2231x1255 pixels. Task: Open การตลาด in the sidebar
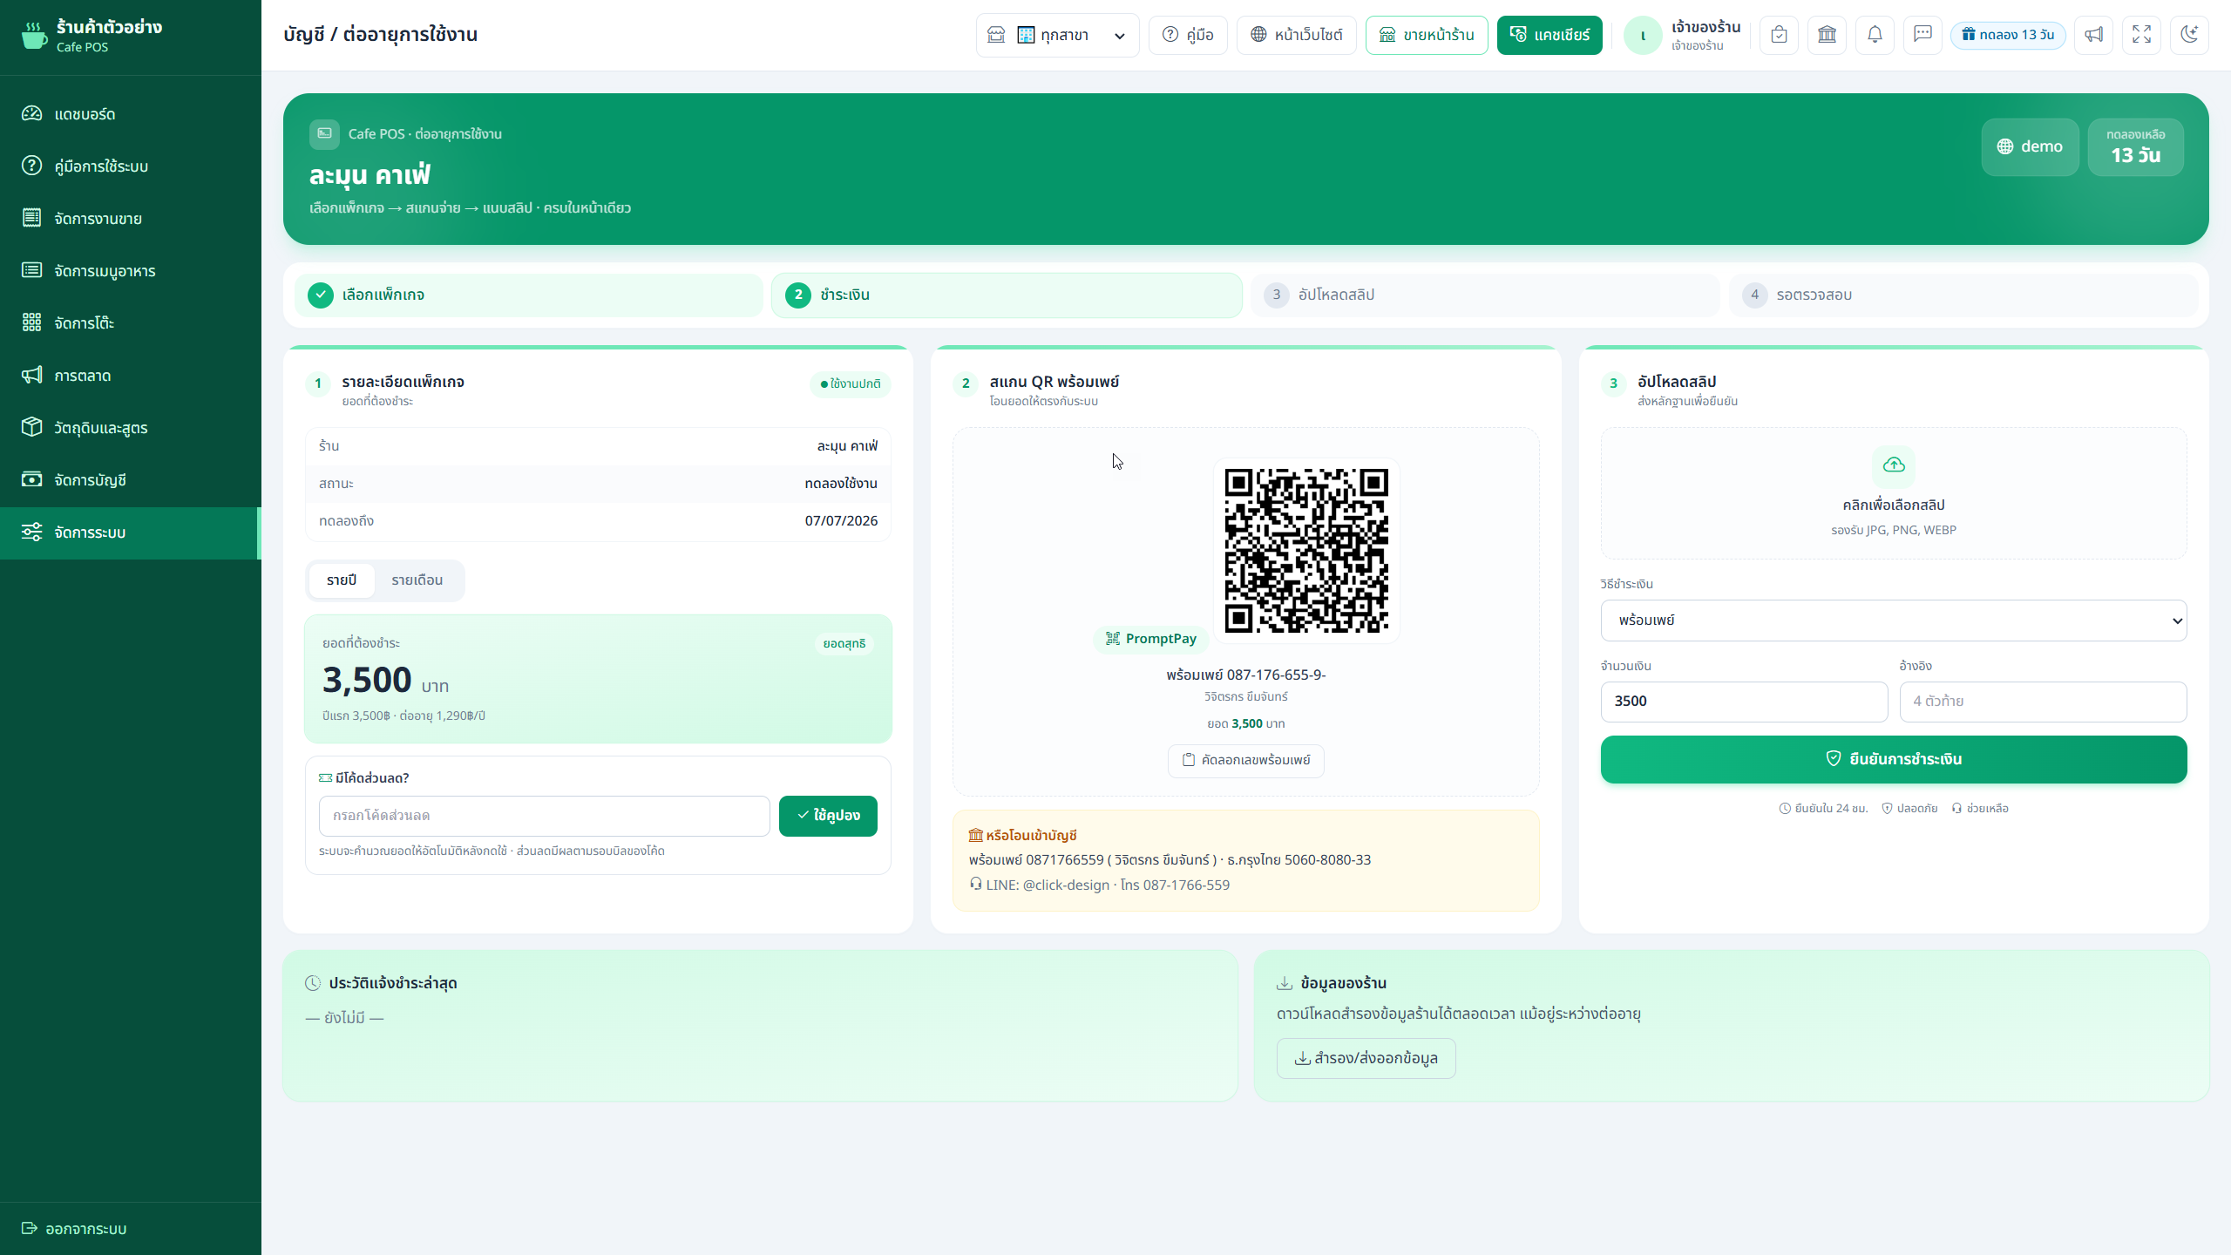tap(131, 376)
